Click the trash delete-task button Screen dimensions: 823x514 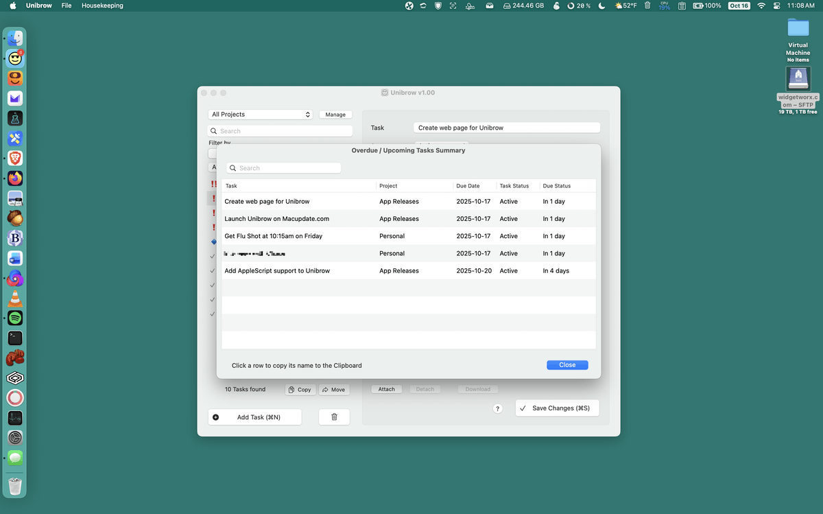(x=334, y=417)
